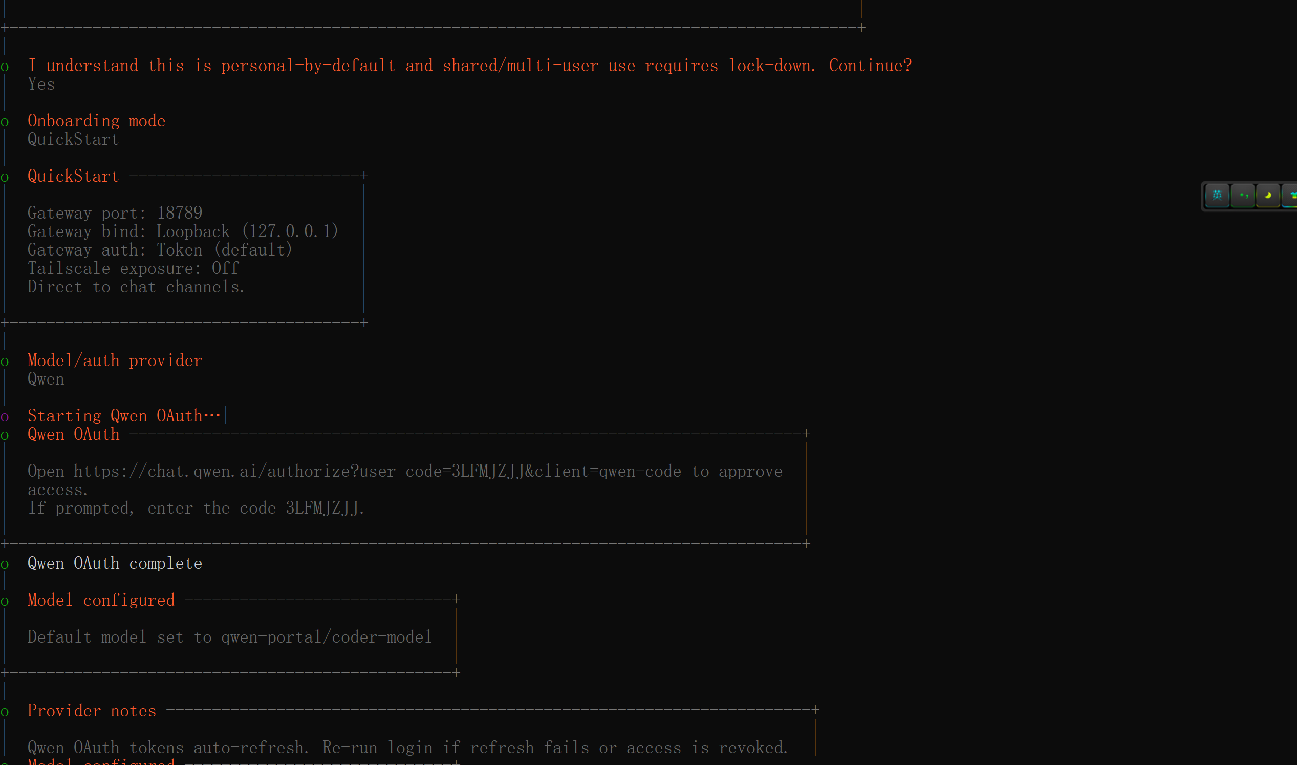Open the chat.qwen.ai authorize URL
This screenshot has width=1297, height=765.
[377, 472]
